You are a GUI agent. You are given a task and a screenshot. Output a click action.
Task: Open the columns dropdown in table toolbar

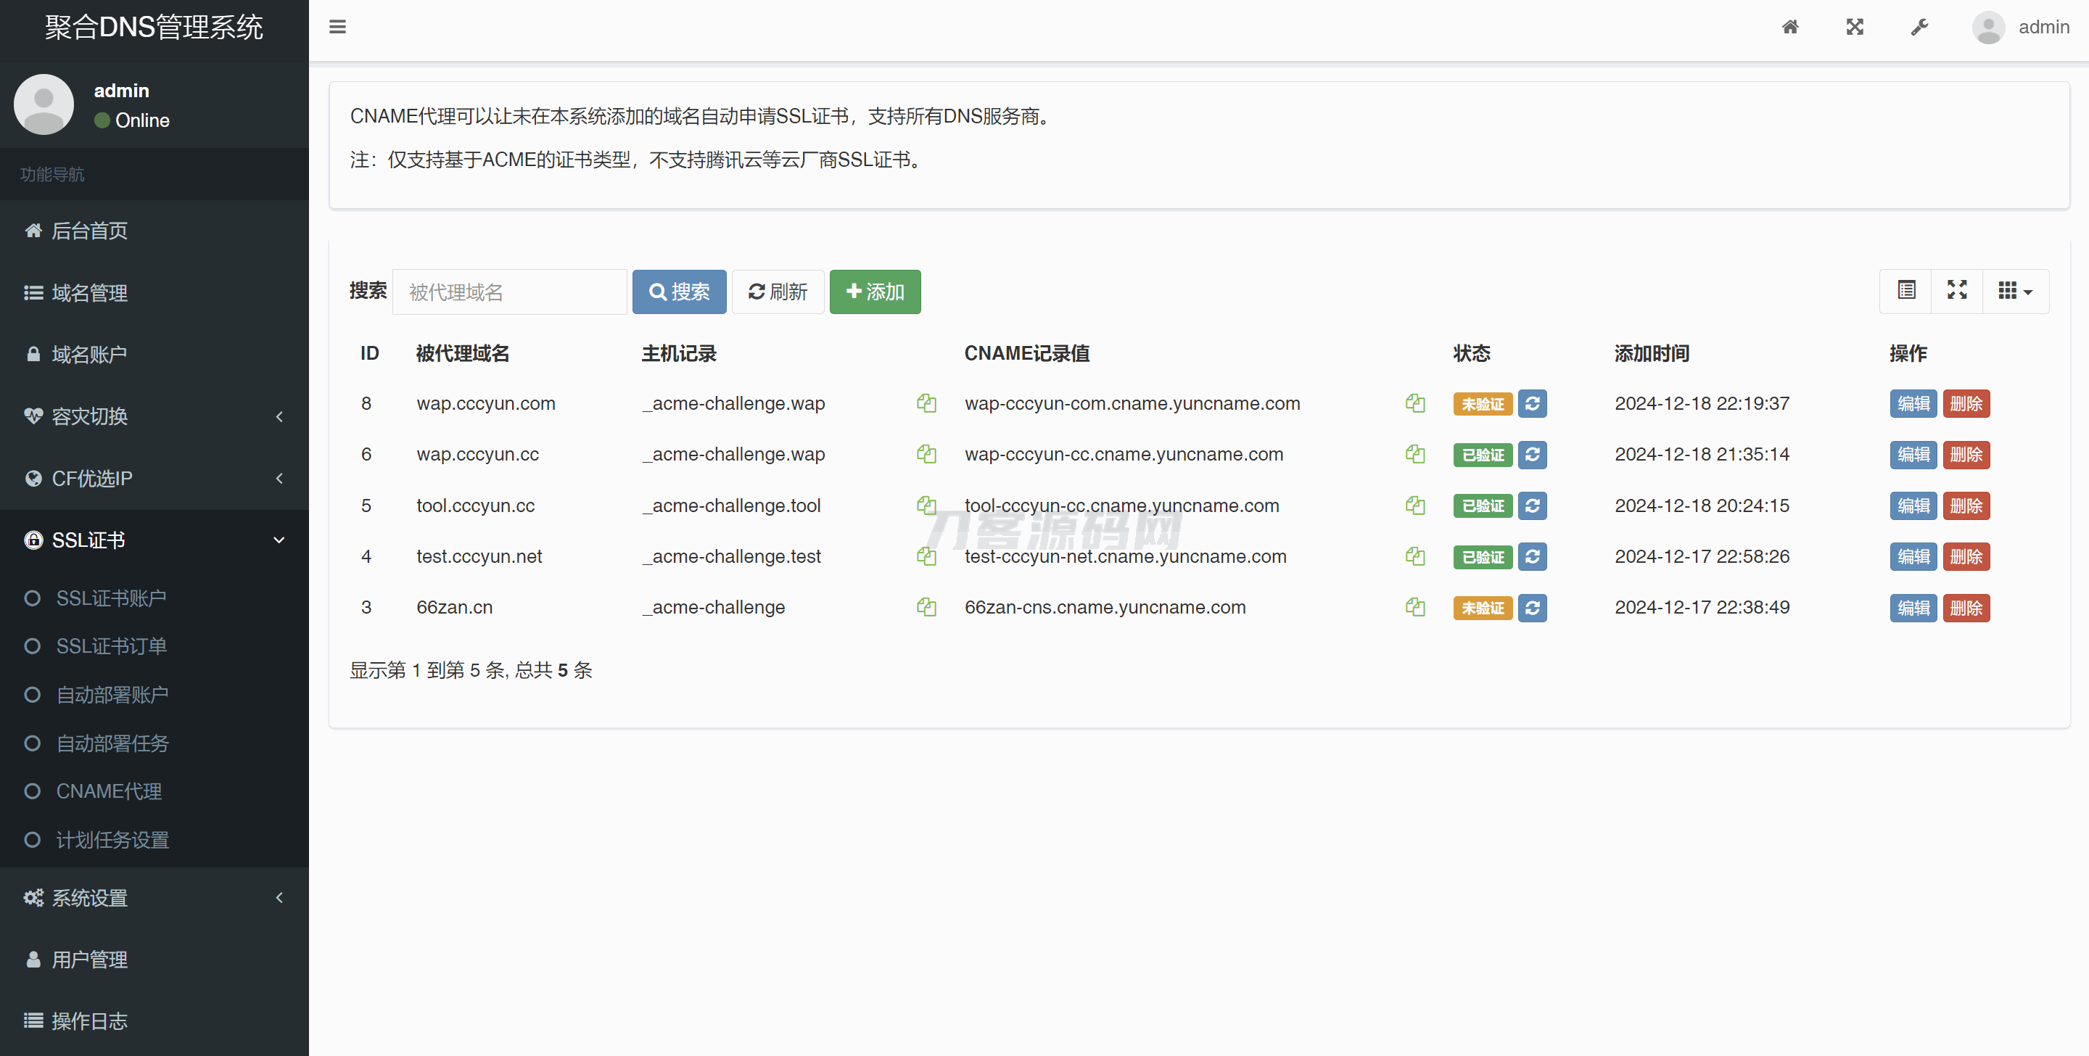2015,290
